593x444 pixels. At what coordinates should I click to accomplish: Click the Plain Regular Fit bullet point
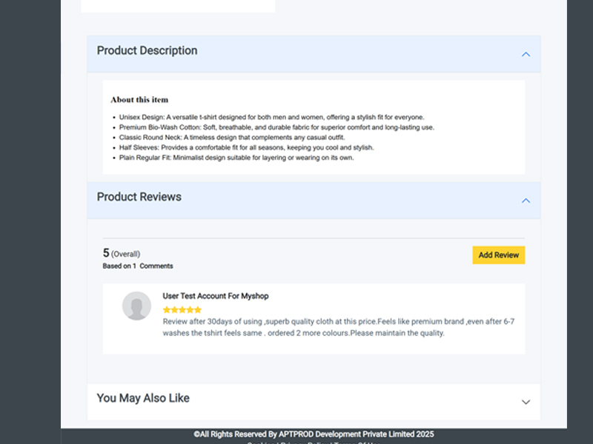[236, 158]
